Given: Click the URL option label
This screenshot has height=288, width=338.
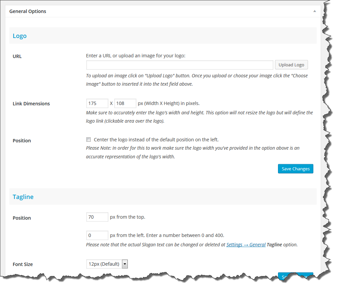Looking at the screenshot, I should point(17,56).
